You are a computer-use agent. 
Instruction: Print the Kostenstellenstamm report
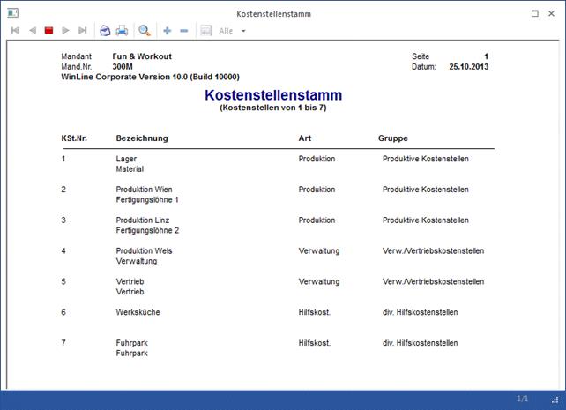pos(122,31)
